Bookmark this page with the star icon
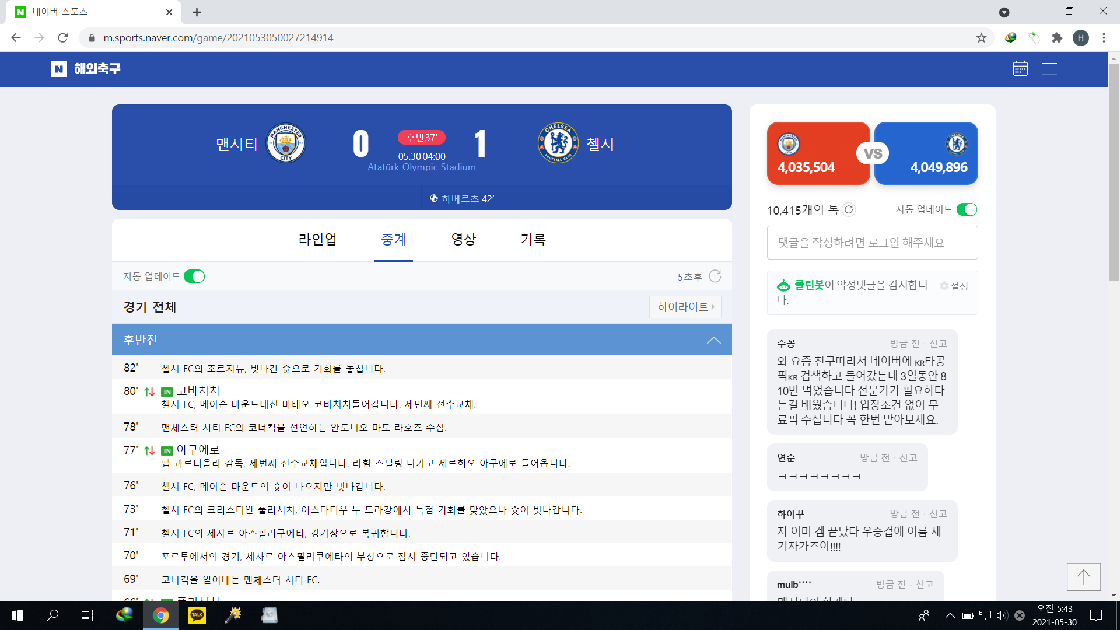This screenshot has width=1120, height=630. click(981, 38)
